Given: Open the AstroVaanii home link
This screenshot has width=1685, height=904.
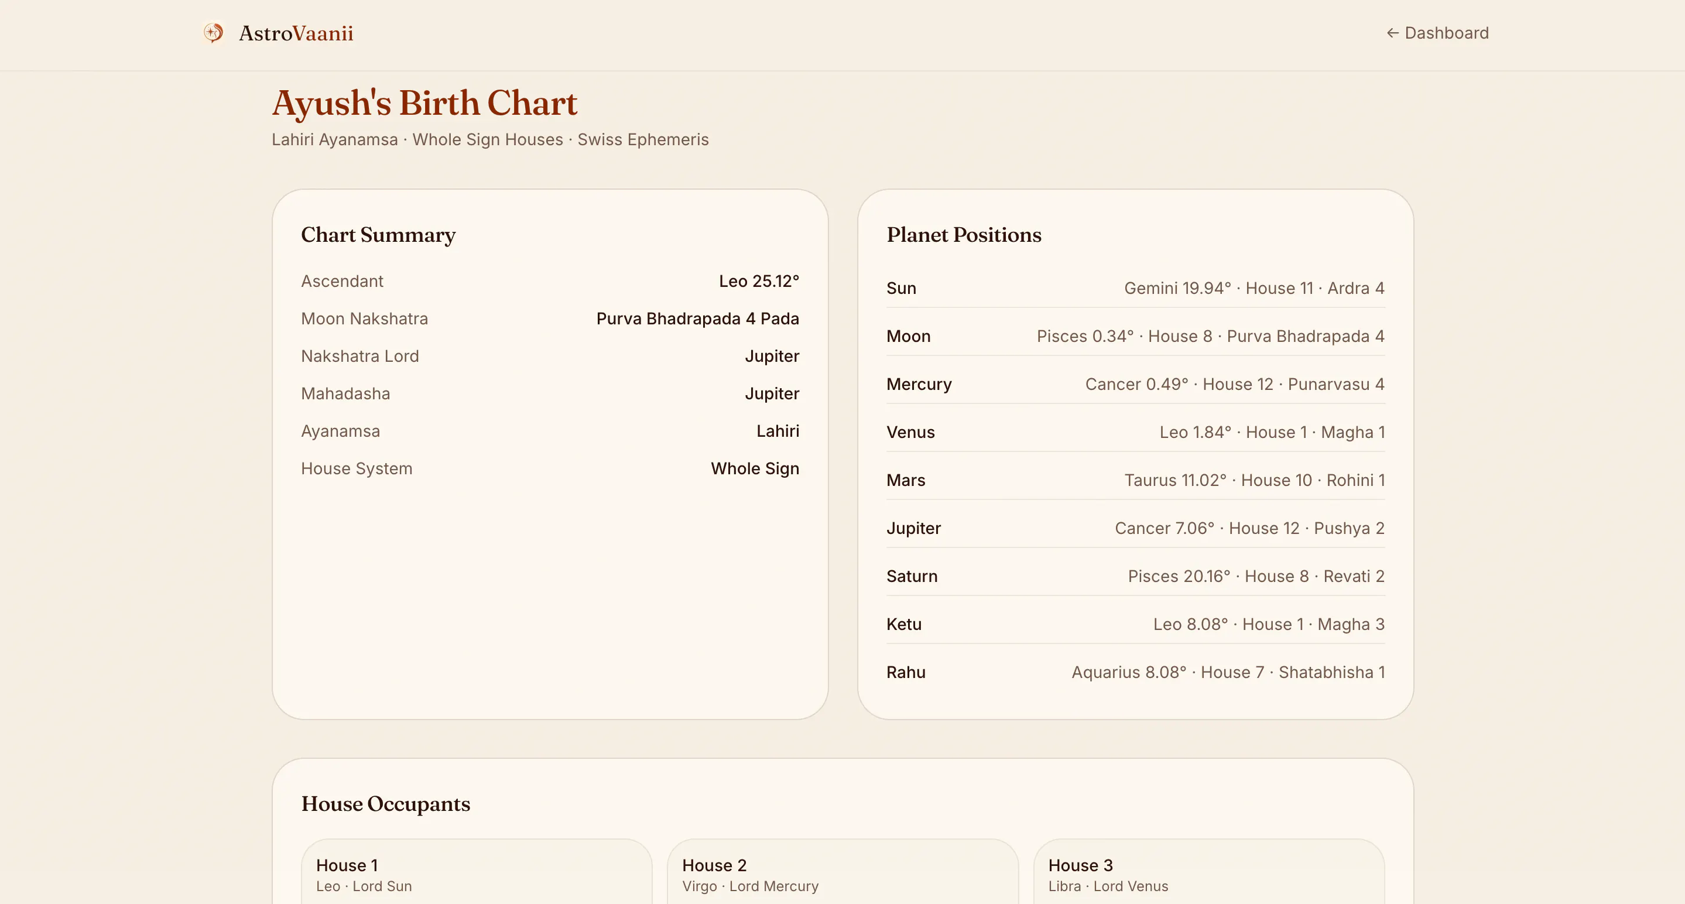Looking at the screenshot, I should (278, 33).
